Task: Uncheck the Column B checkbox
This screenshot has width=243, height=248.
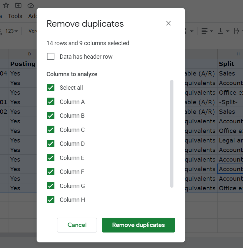Action: click(x=50, y=115)
